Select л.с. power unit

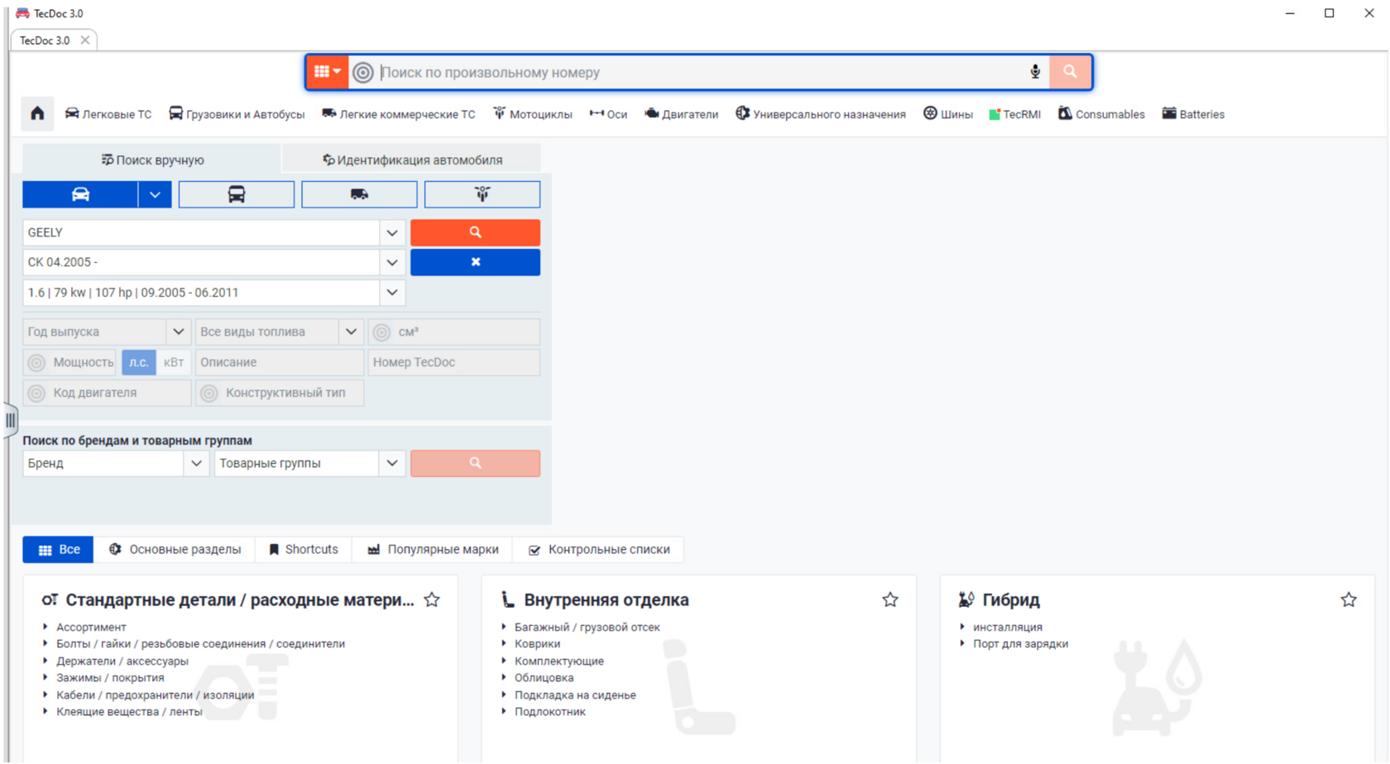[x=139, y=362]
